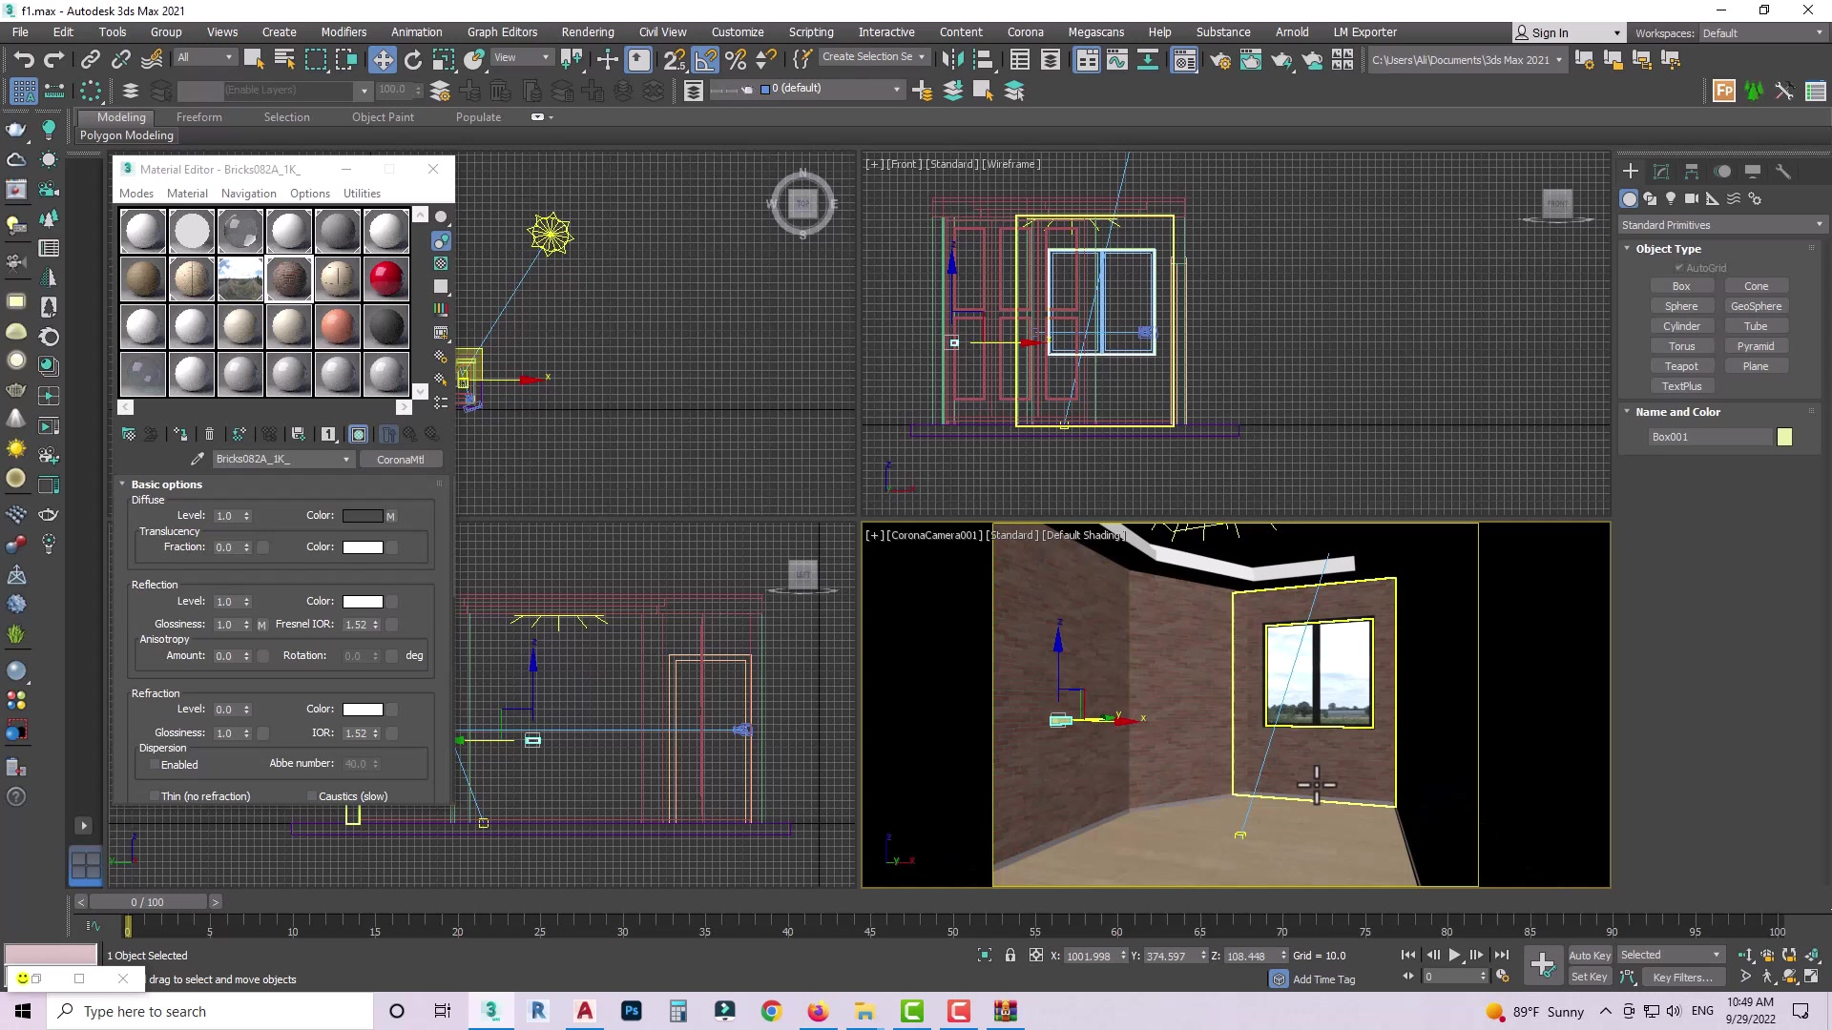Open the Modify panel tab icon
1832x1030 pixels.
1661,172
